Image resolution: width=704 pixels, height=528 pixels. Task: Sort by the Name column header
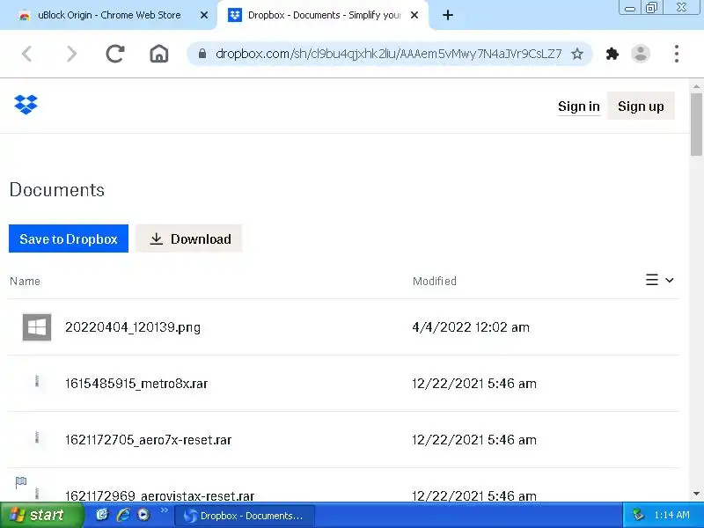[26, 281]
